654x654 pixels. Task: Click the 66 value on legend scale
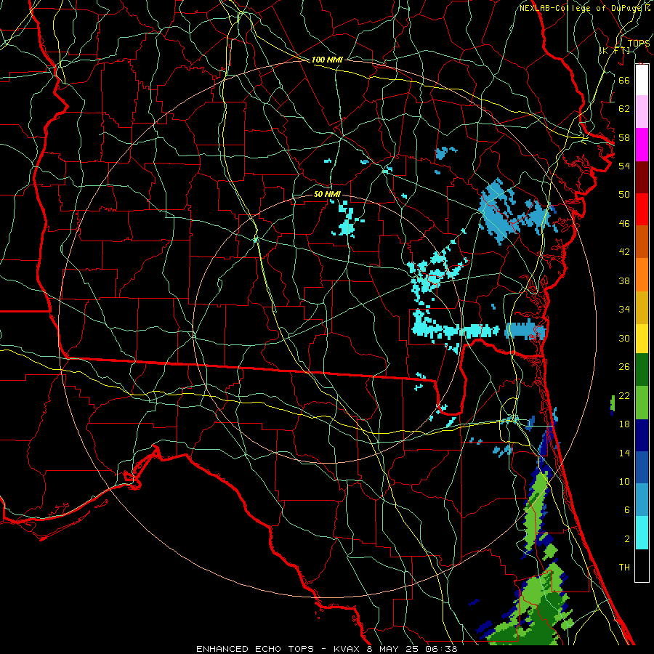pos(624,80)
